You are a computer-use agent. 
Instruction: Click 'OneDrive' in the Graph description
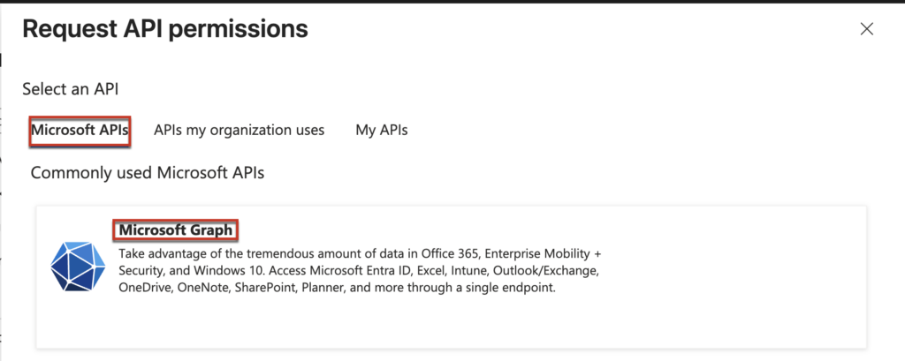coord(143,288)
